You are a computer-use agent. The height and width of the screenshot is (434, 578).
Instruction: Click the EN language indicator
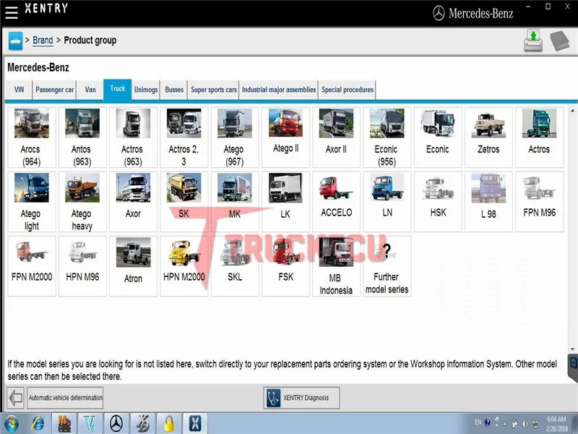478,422
